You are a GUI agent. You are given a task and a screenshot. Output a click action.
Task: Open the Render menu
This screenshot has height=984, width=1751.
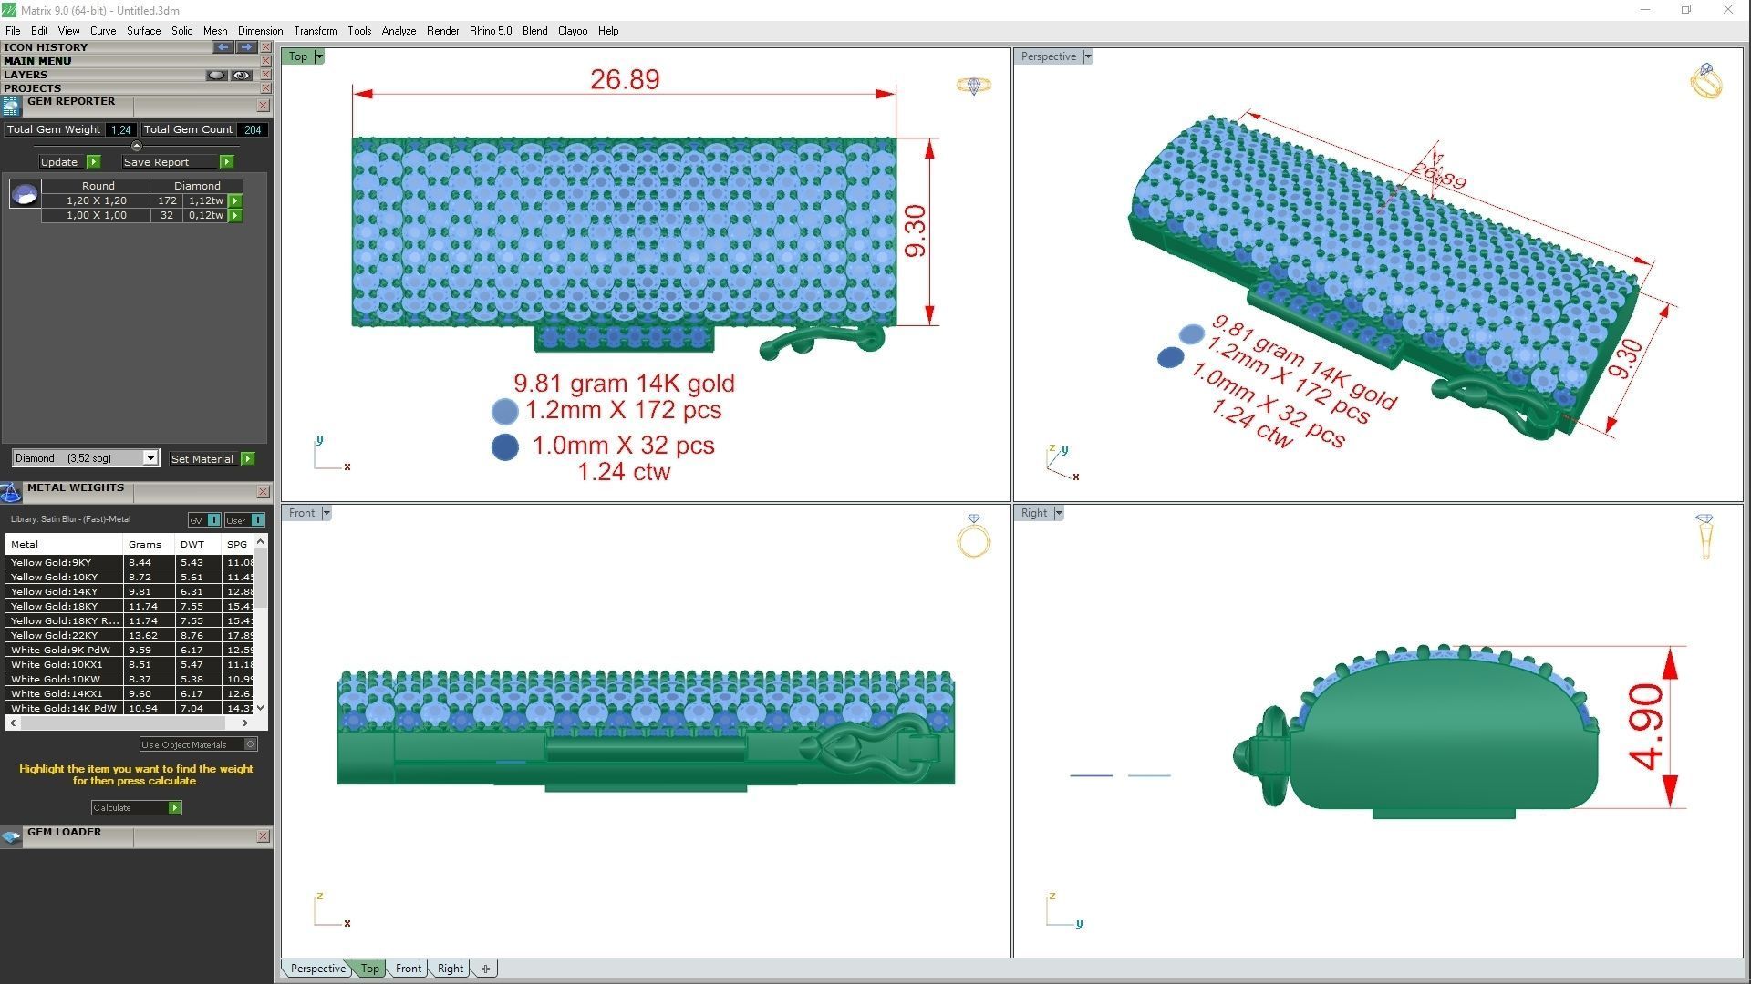click(x=442, y=31)
